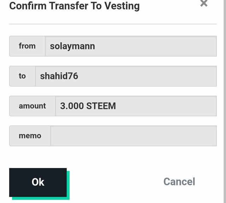Image resolution: width=226 pixels, height=203 pixels.
Task: Click the 'to' field label
Action: click(x=22, y=76)
